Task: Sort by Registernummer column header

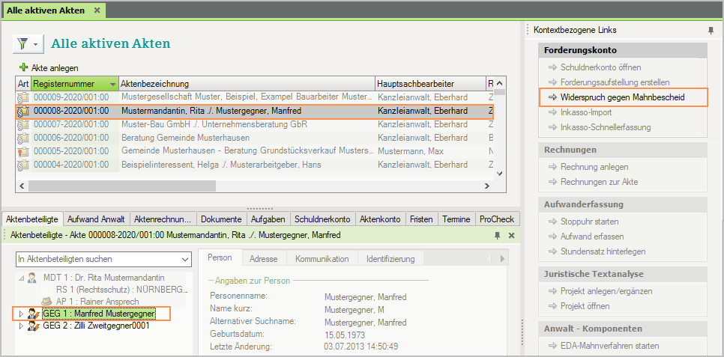Action: [x=74, y=84]
